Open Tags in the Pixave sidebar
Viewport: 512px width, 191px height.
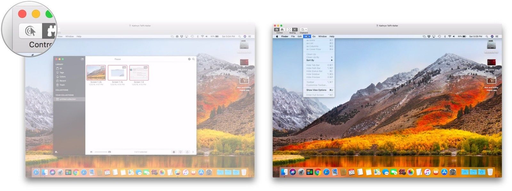pos(61,73)
